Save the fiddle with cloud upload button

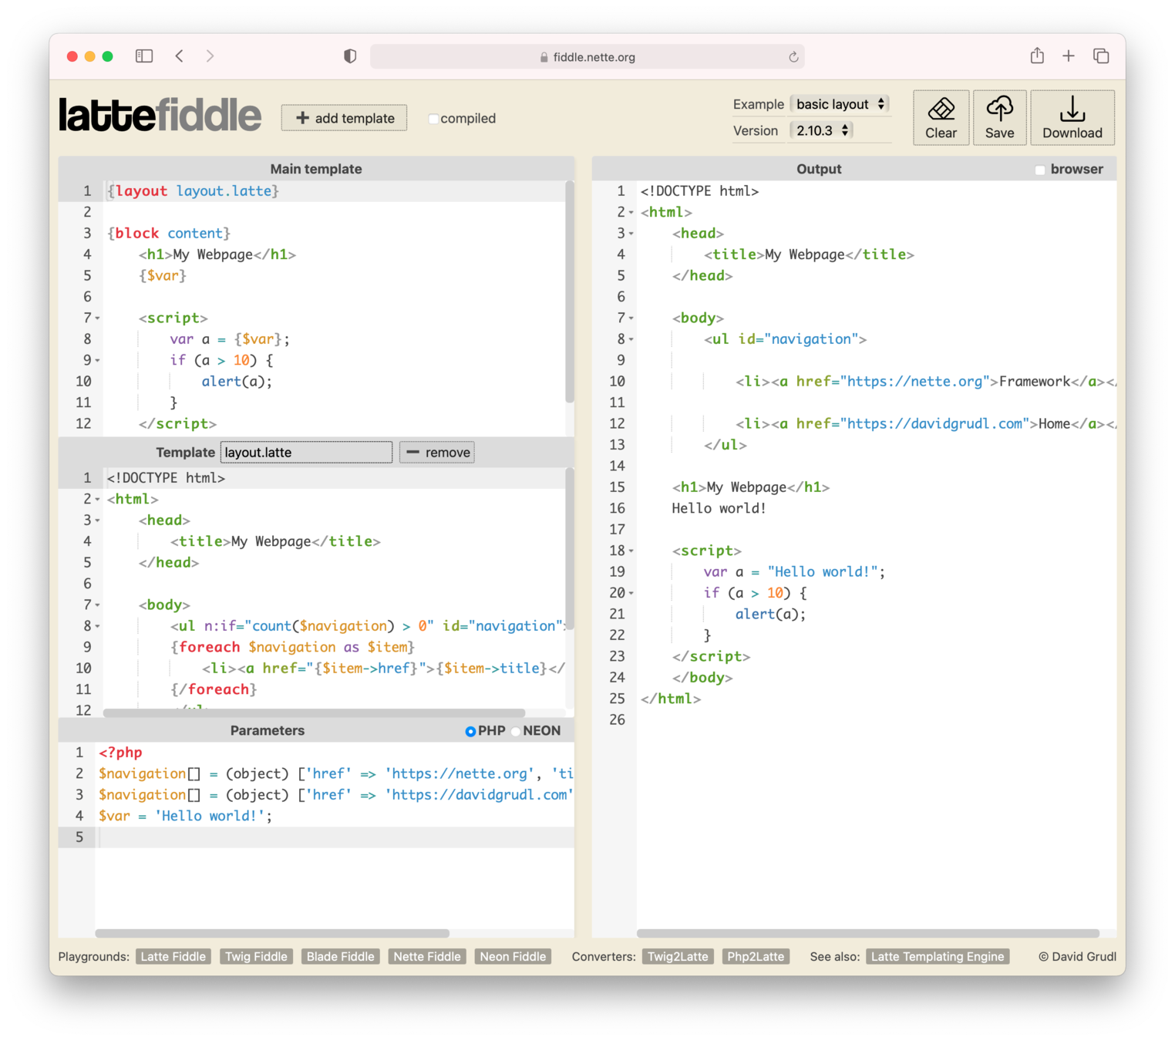[999, 117]
